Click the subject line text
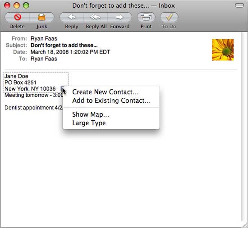This screenshot has width=248, height=228. (64, 46)
